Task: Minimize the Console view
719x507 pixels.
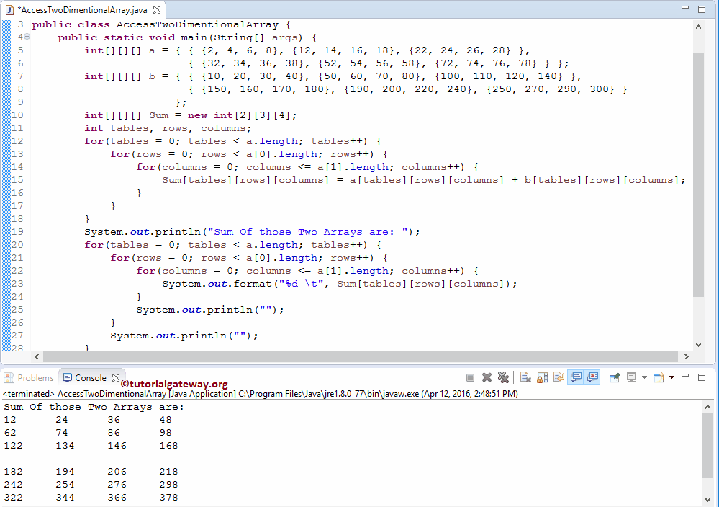Action: (x=685, y=377)
